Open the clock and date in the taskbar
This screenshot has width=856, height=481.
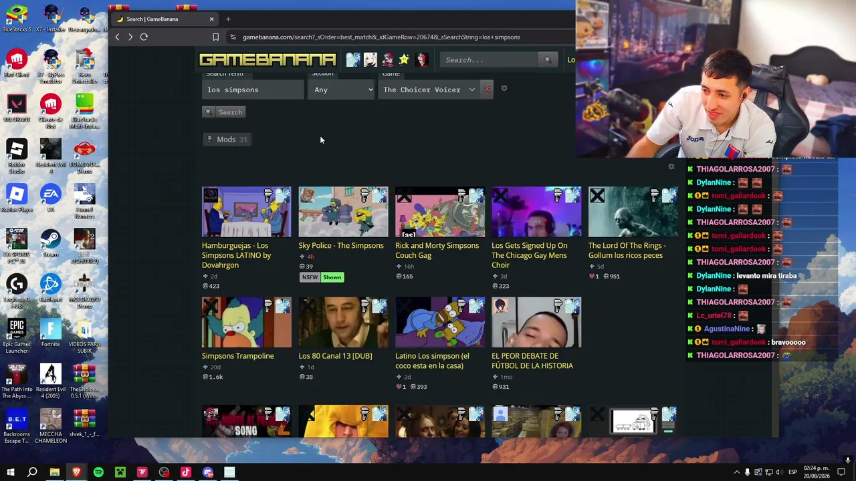coord(818,472)
